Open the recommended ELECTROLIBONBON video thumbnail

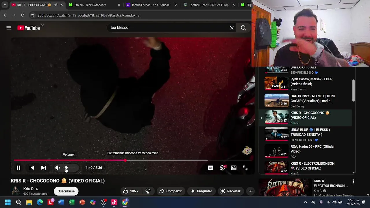(x=285, y=188)
